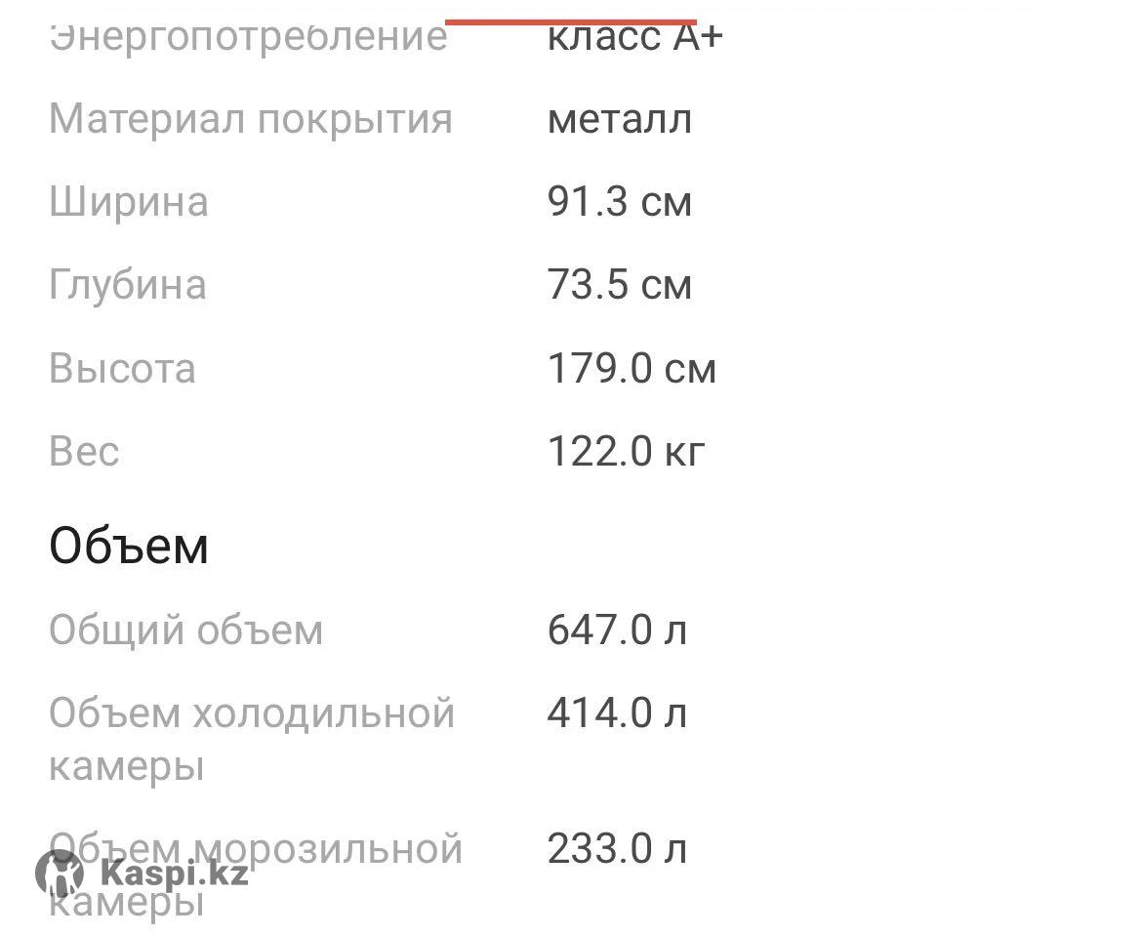Click the Ширина label
This screenshot has height=936, width=1142.
tap(129, 202)
